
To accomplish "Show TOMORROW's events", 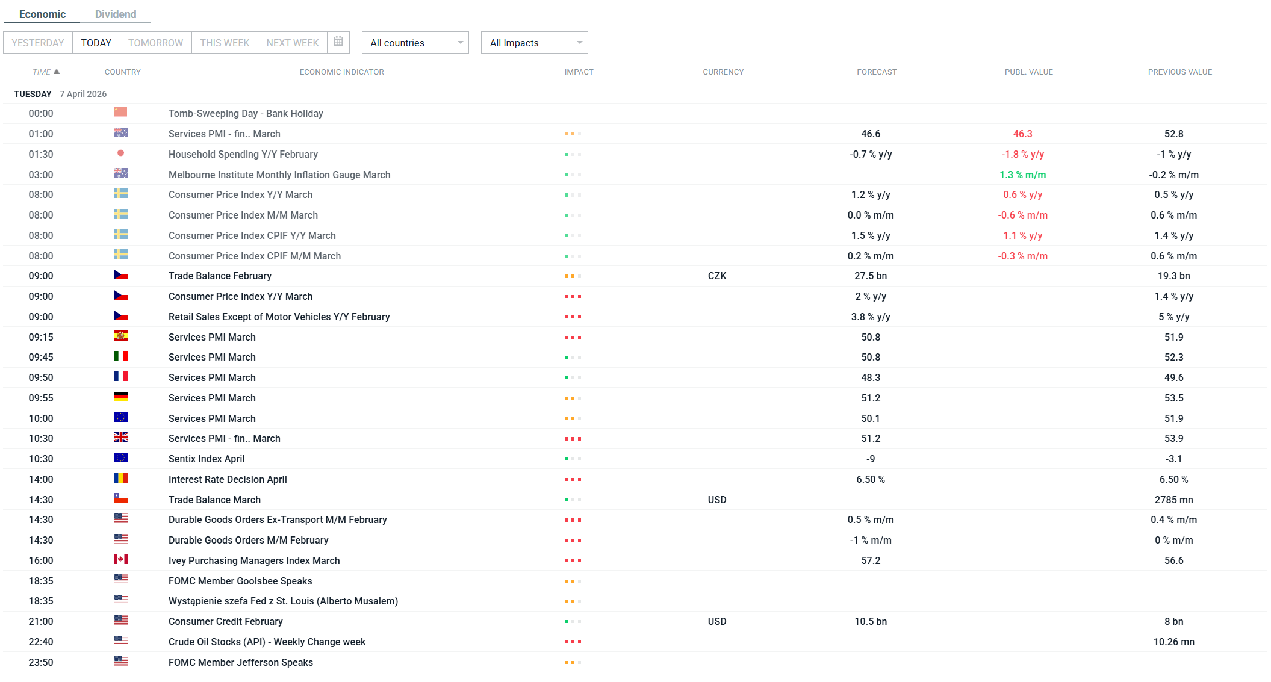I will 155,43.
